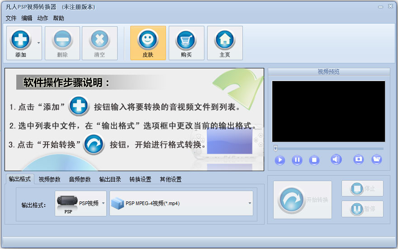Click the video preview seek slider
Viewport: 398px width, 249px height.
tap(329, 148)
